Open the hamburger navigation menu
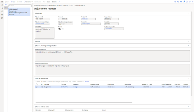194x112 pixels. click(2, 2)
